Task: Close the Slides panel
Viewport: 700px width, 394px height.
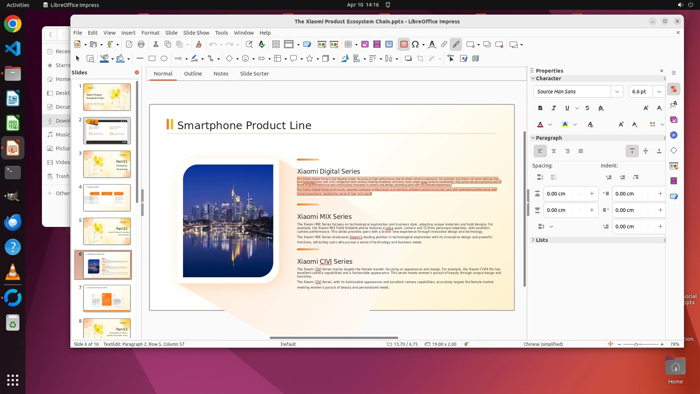Action: pos(137,73)
